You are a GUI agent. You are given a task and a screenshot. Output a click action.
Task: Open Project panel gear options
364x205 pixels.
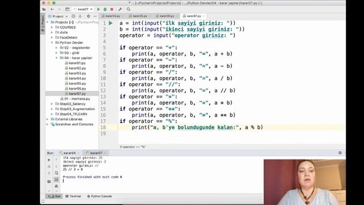point(89,17)
